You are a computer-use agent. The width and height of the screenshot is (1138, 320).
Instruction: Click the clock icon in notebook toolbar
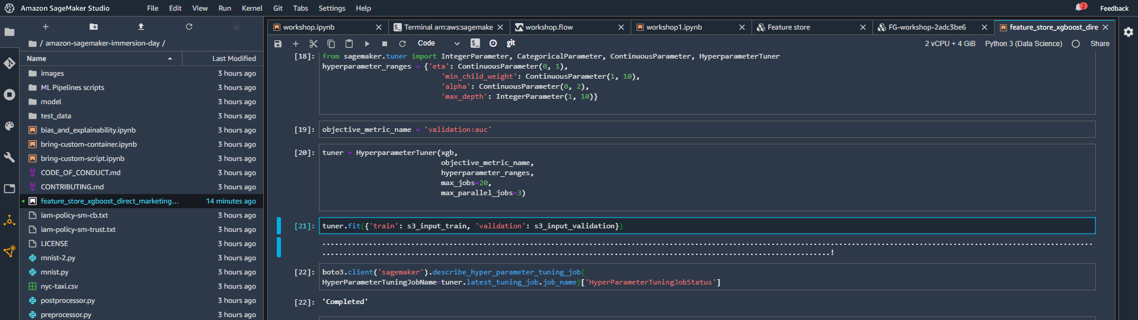pos(493,43)
